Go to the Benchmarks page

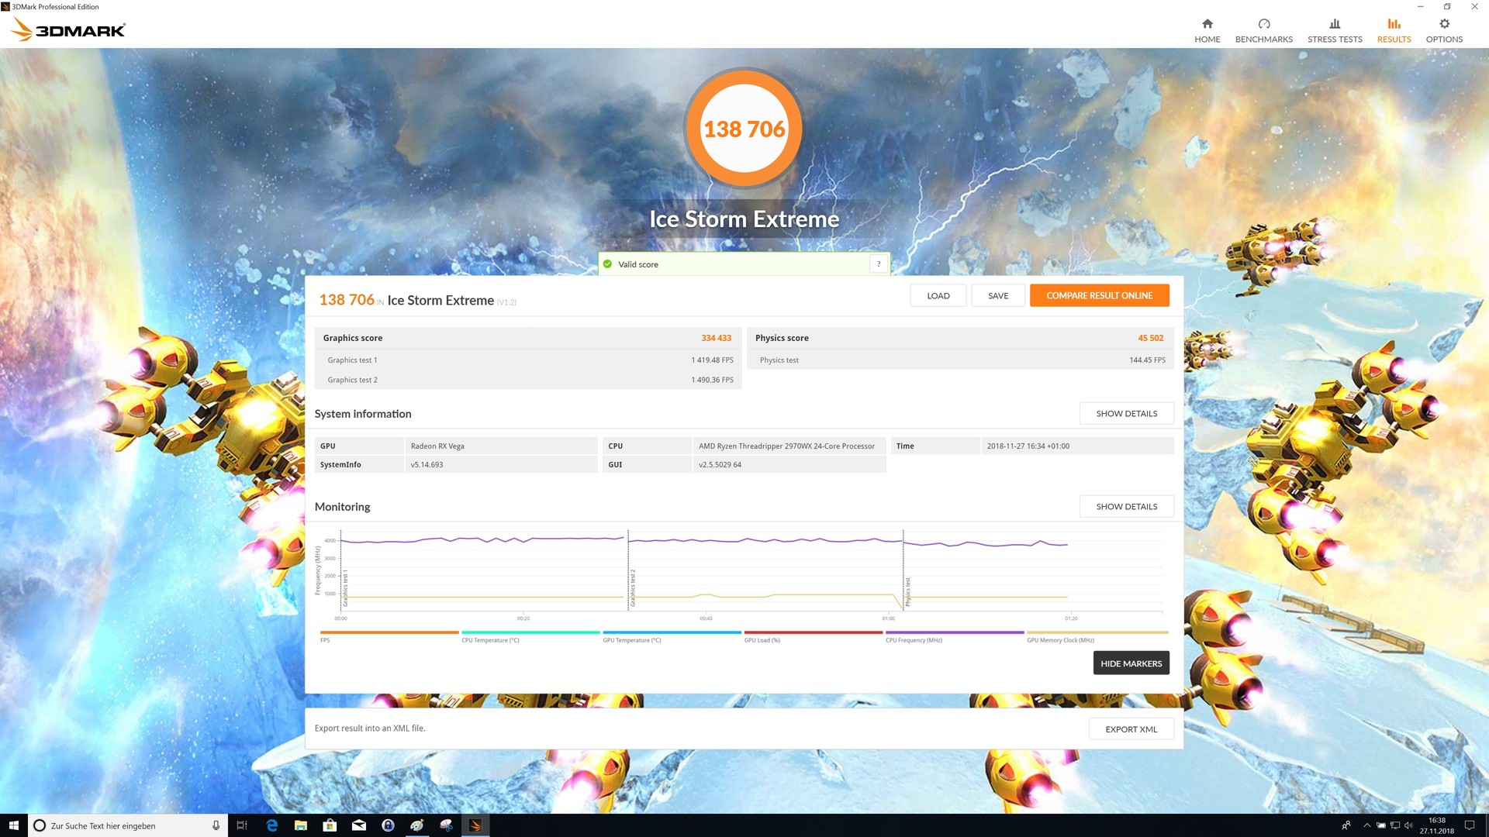[1263, 31]
